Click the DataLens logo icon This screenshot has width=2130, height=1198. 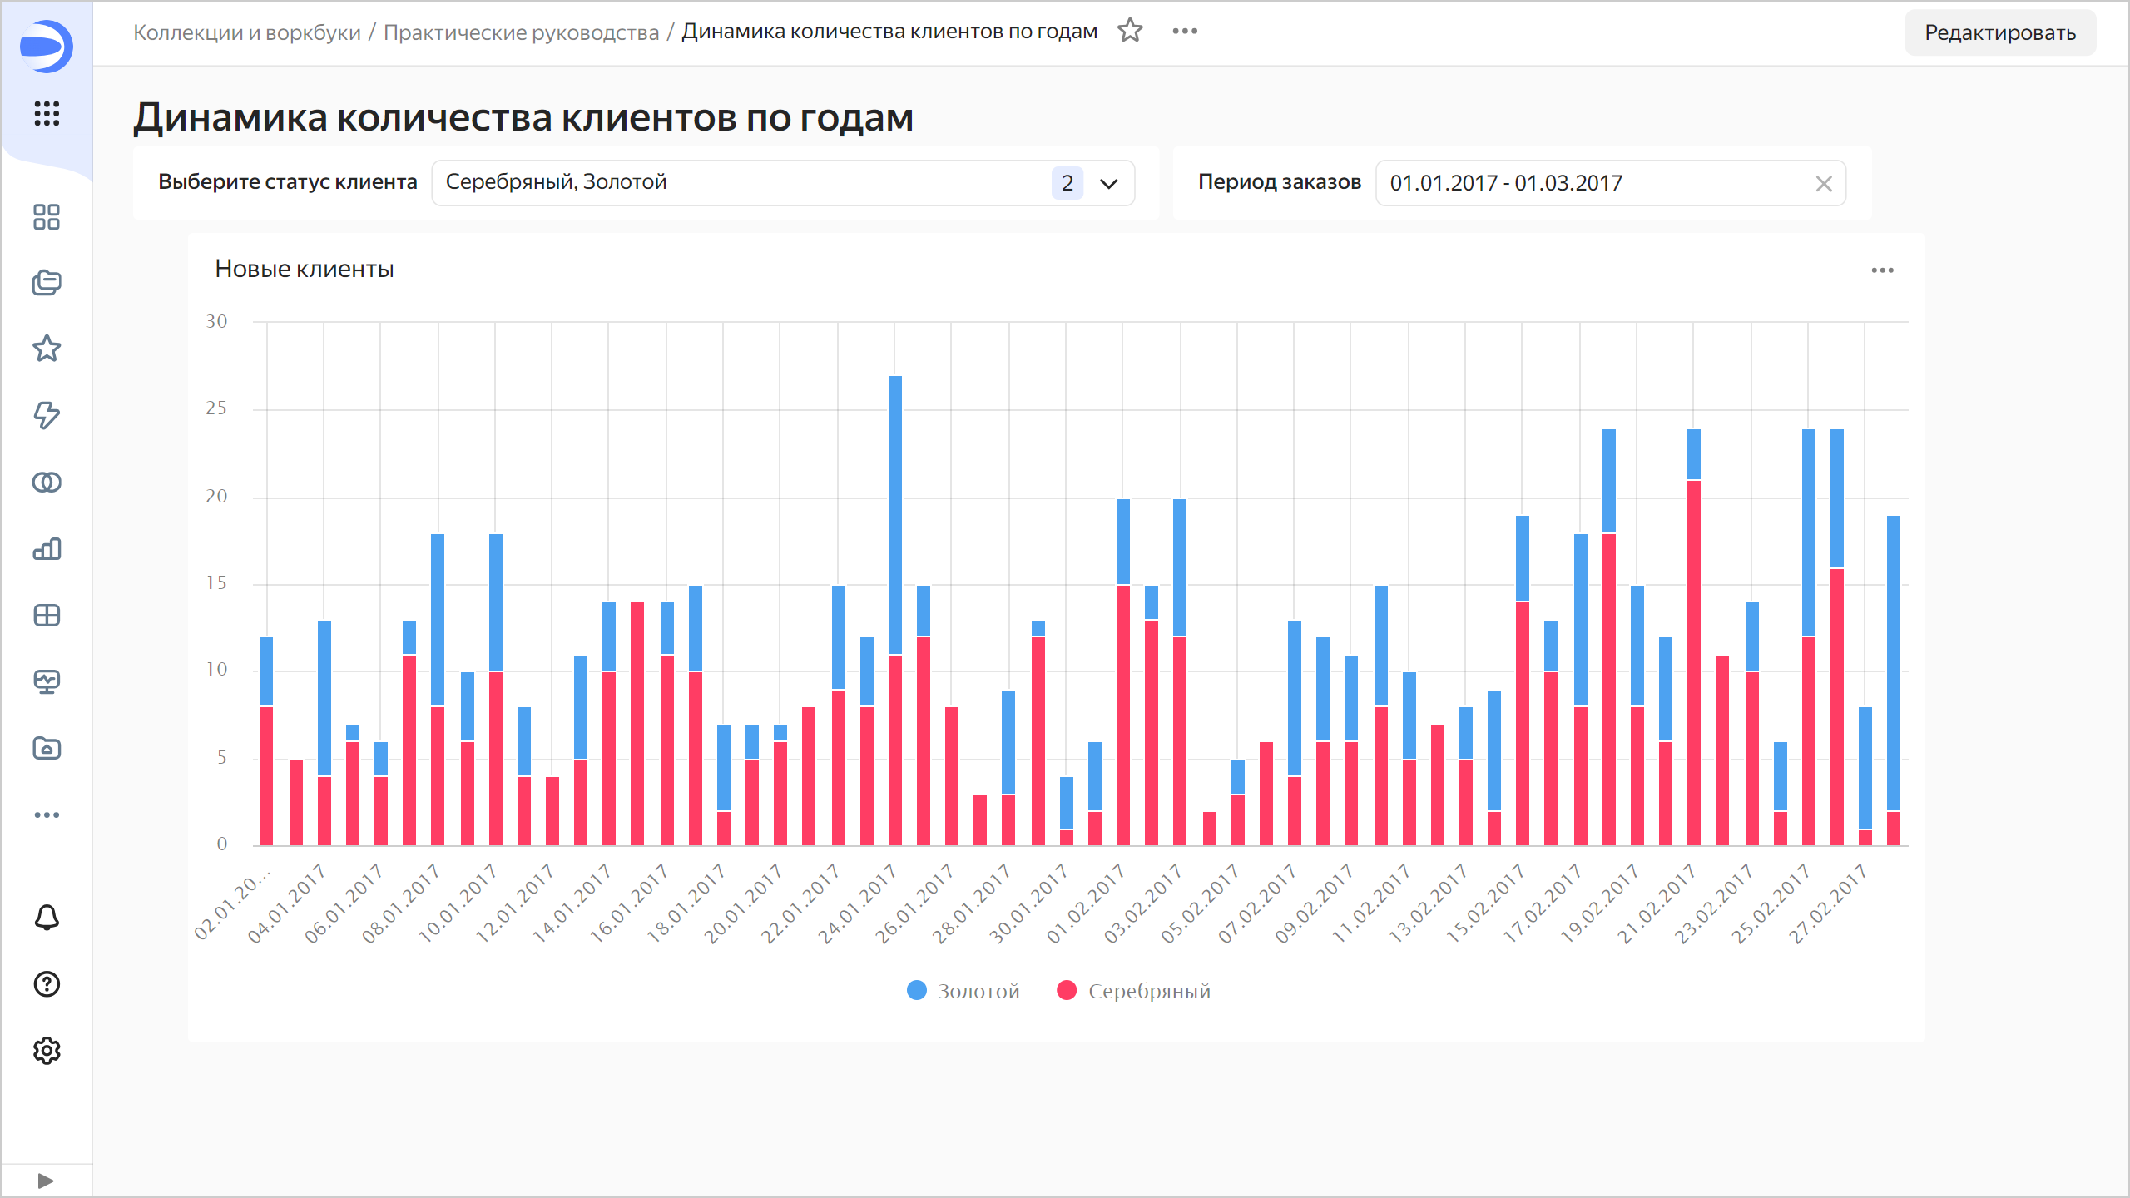pos(46,46)
